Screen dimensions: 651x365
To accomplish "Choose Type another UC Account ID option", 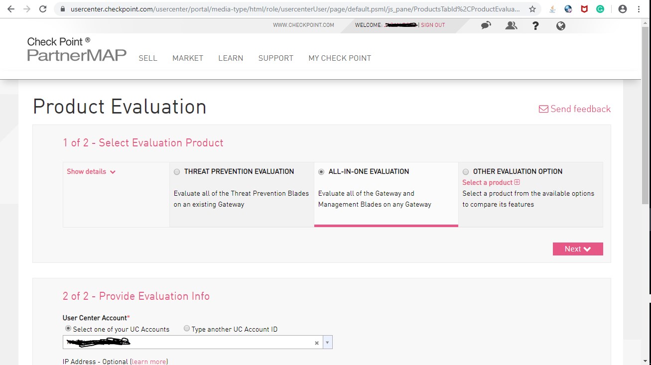I will click(187, 329).
